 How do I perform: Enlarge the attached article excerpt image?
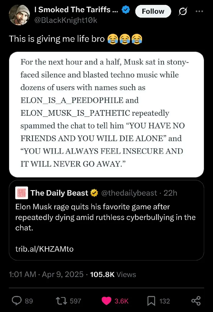point(107,115)
